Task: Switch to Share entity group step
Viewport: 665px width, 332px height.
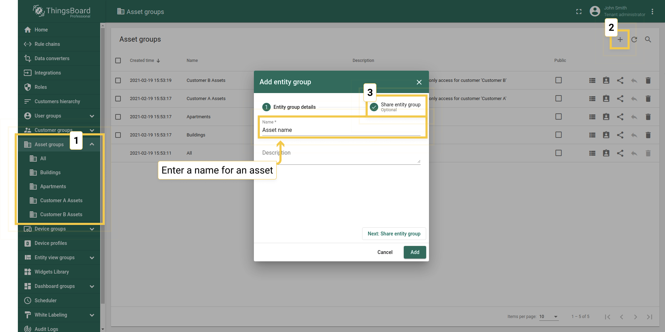Action: click(x=396, y=107)
